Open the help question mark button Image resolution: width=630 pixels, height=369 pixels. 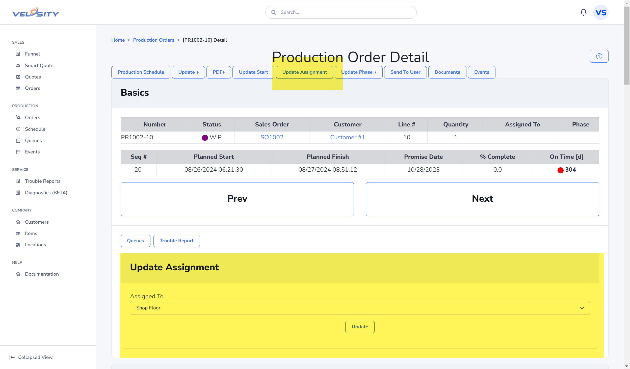599,56
